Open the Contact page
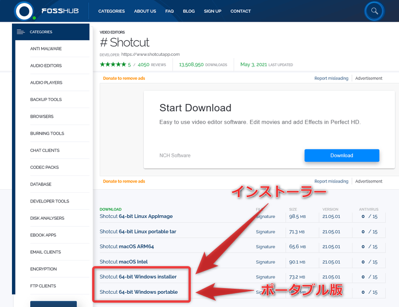The image size is (399, 307). click(x=240, y=11)
